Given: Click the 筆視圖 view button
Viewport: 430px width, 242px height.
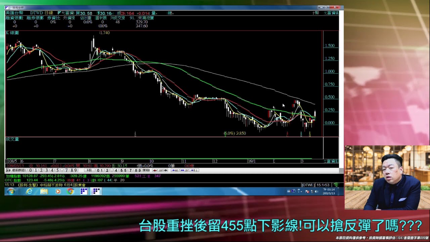Looking at the screenshot, I should pos(146,170).
